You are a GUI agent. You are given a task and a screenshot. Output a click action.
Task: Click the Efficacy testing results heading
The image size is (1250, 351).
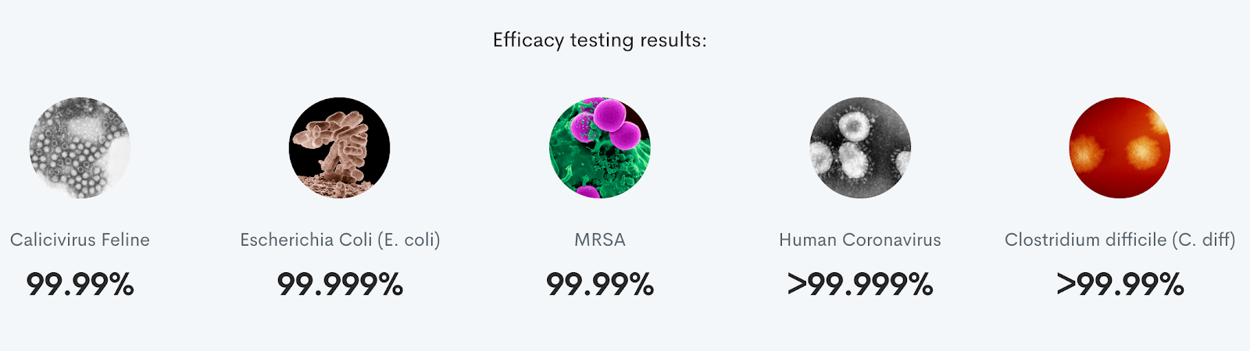pos(599,40)
